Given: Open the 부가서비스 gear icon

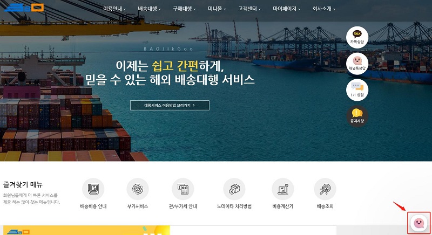Looking at the screenshot, I should (x=138, y=189).
